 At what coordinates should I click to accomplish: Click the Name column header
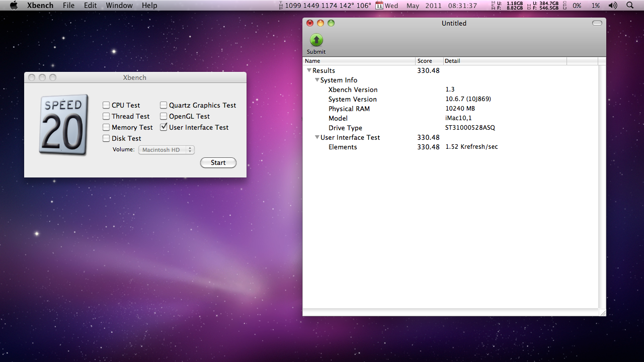pos(359,61)
